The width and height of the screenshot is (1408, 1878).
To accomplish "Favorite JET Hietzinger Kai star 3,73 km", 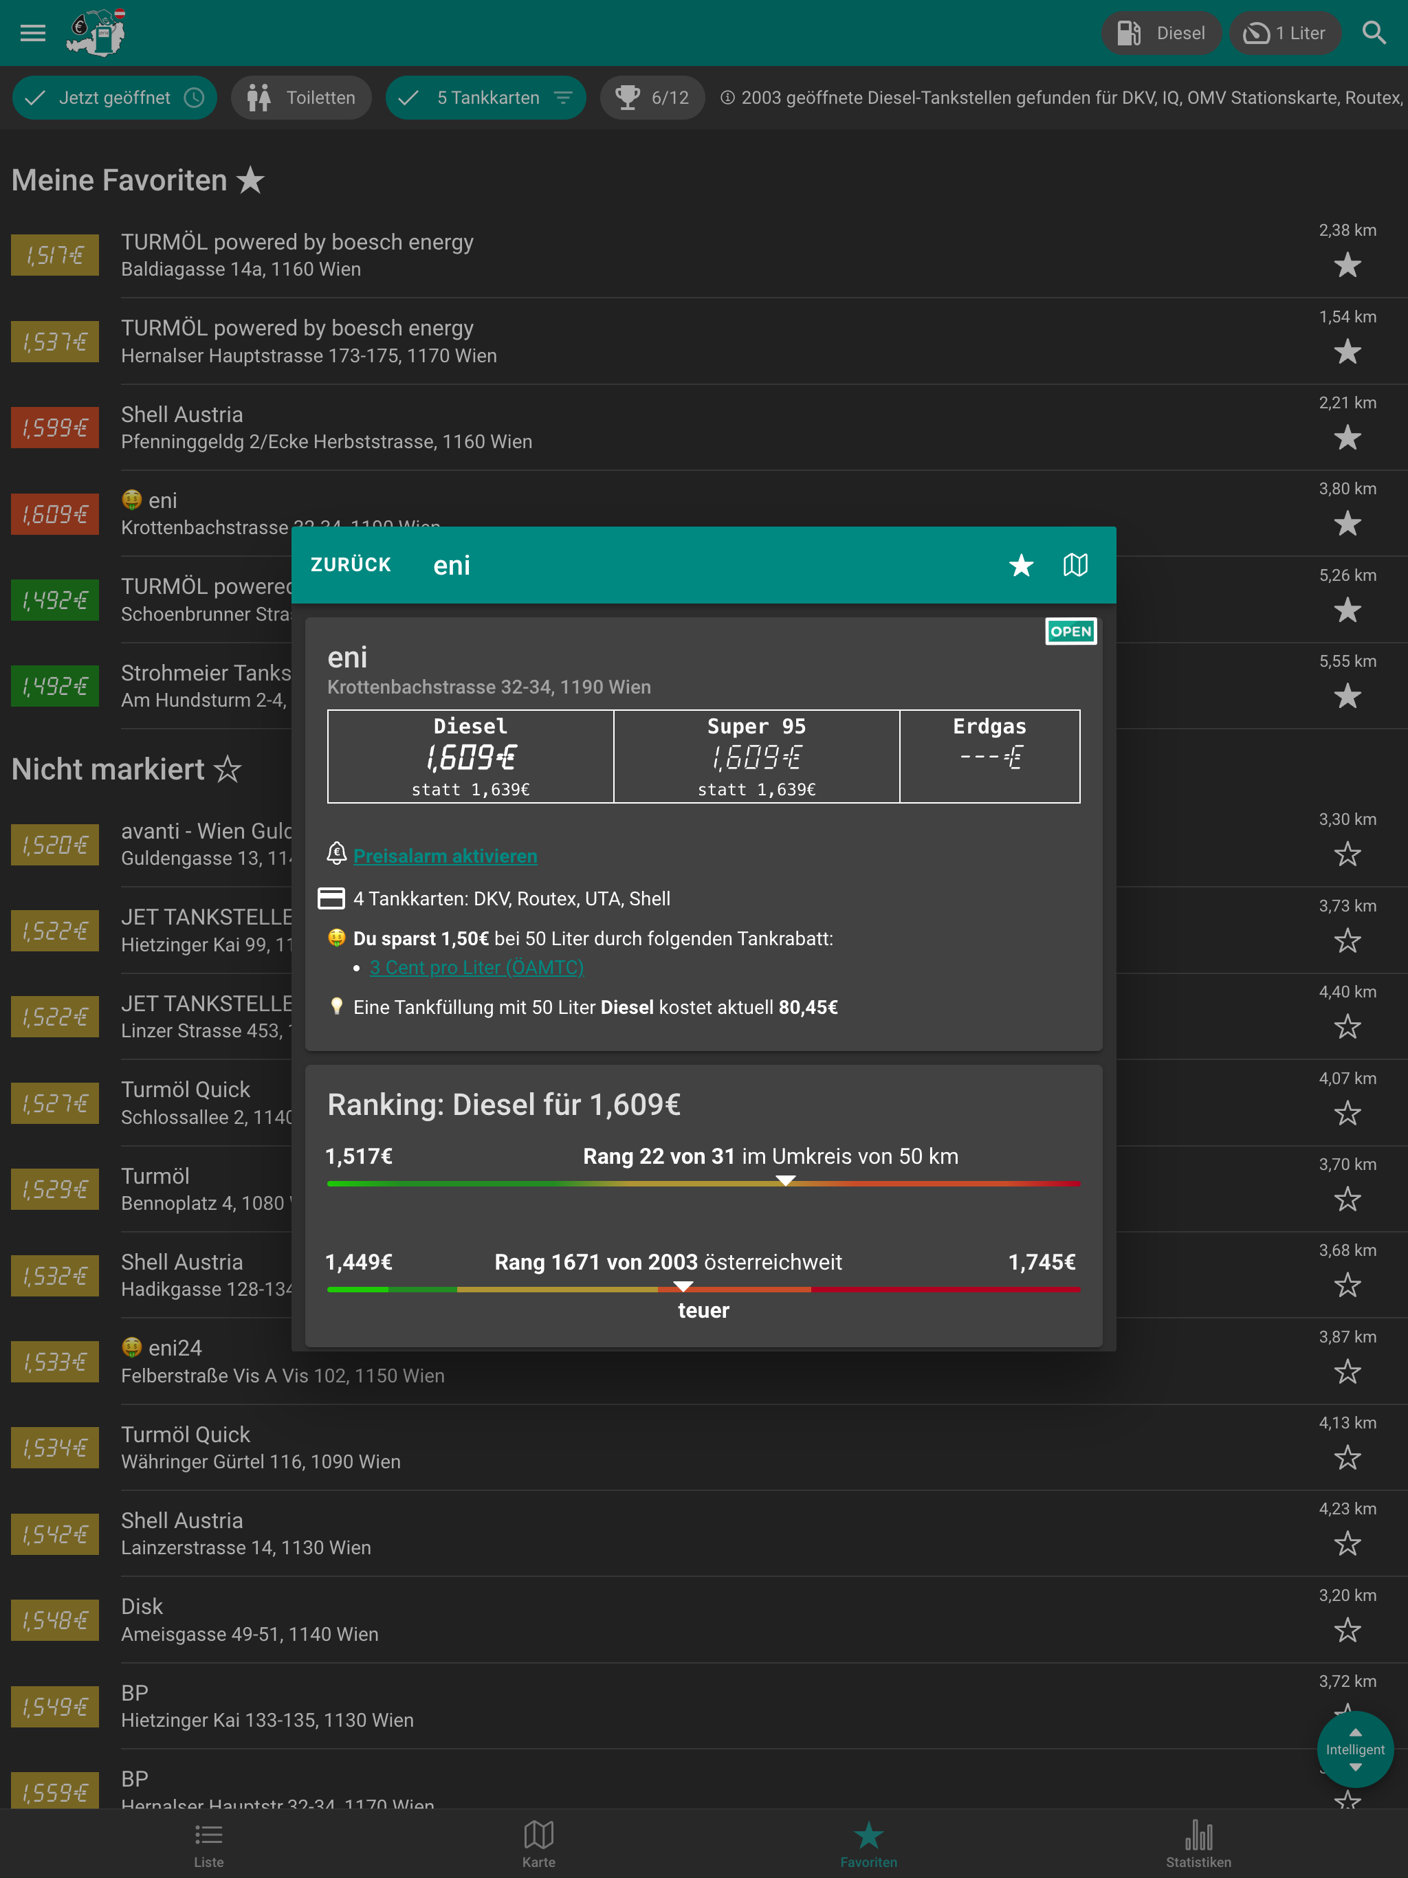I will pyautogui.click(x=1347, y=940).
